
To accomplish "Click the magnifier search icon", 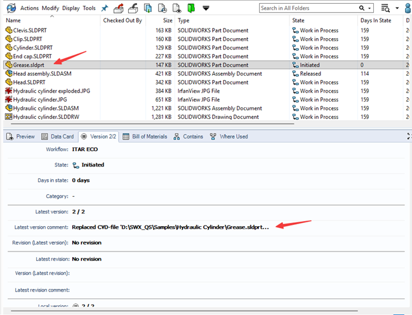I will (x=362, y=8).
